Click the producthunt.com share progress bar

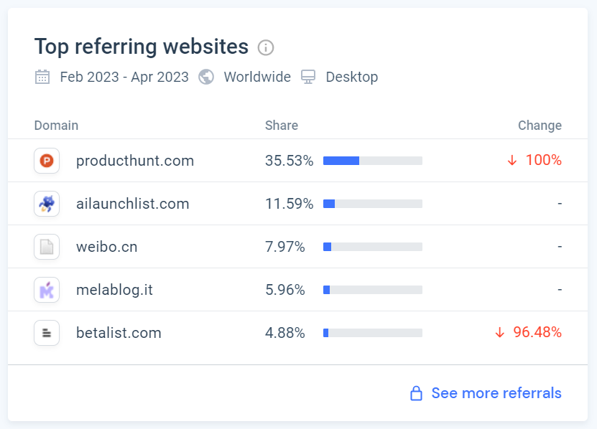coord(373,161)
